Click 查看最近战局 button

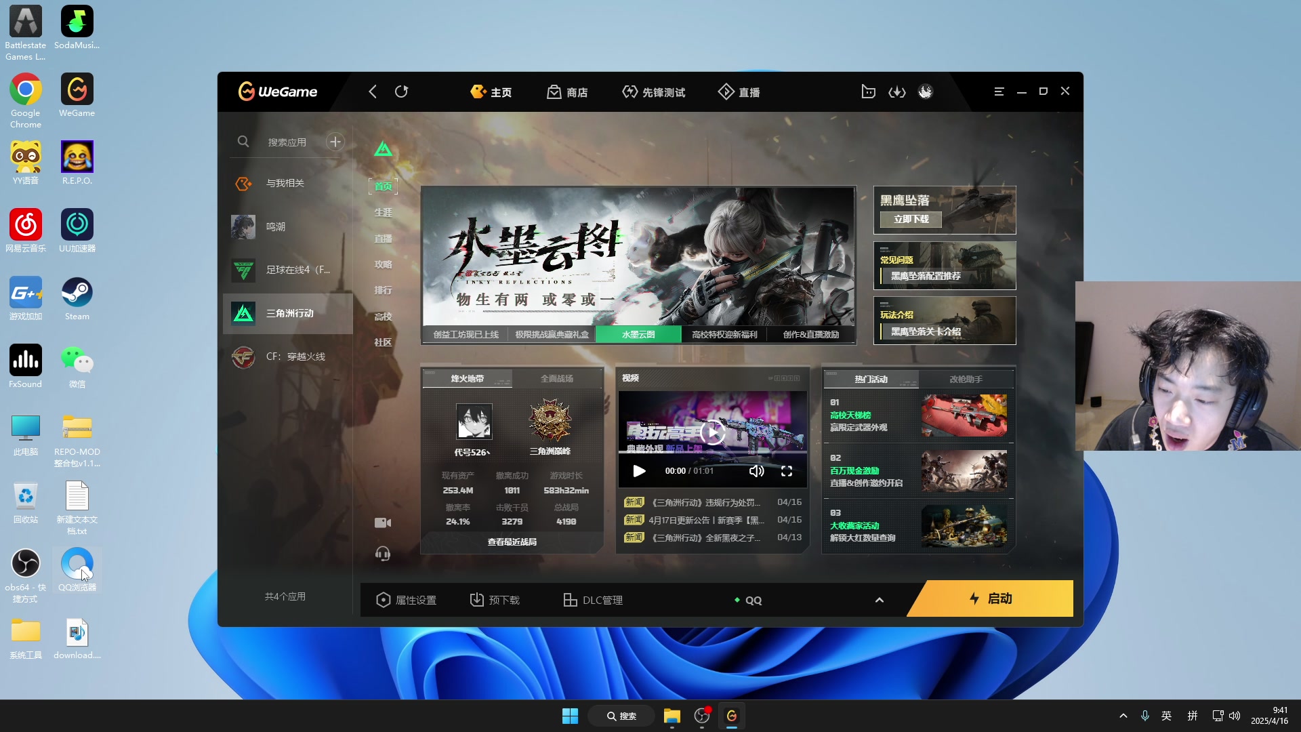point(512,542)
